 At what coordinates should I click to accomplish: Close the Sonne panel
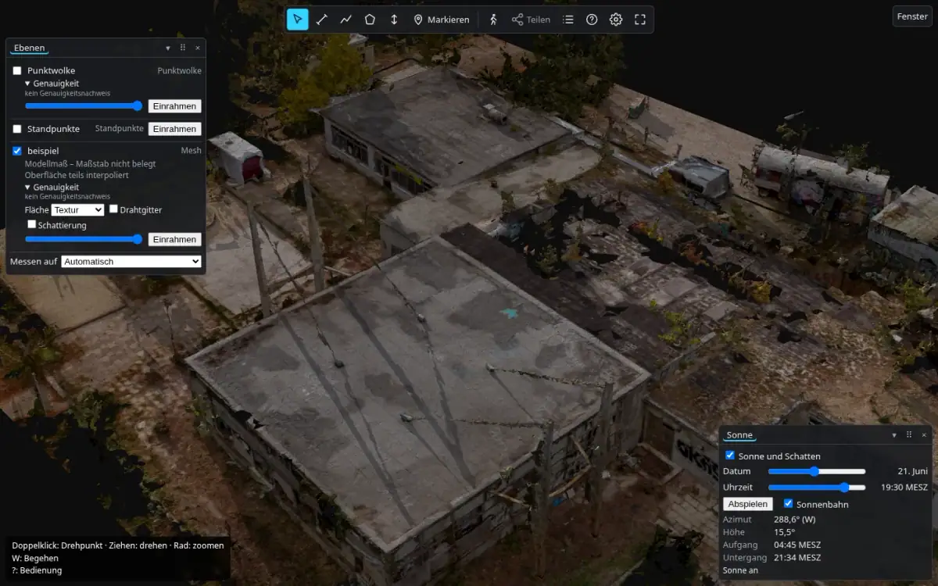coord(924,435)
